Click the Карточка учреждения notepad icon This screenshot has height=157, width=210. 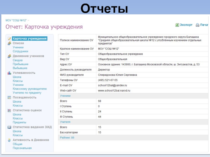9,38
